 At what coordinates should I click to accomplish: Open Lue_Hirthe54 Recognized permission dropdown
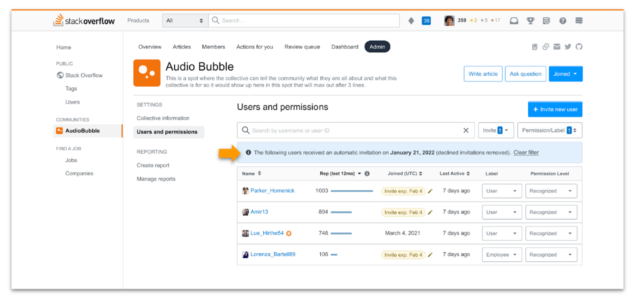pyautogui.click(x=551, y=233)
